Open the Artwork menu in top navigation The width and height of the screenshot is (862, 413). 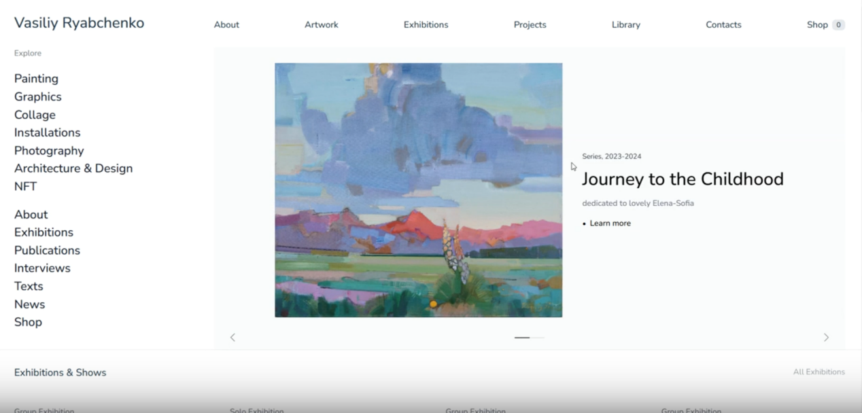(x=322, y=24)
